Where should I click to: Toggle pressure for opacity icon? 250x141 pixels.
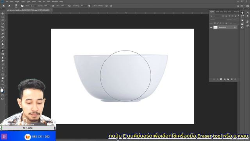53,6
